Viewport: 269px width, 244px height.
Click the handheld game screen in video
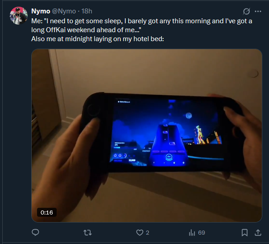coord(166,132)
